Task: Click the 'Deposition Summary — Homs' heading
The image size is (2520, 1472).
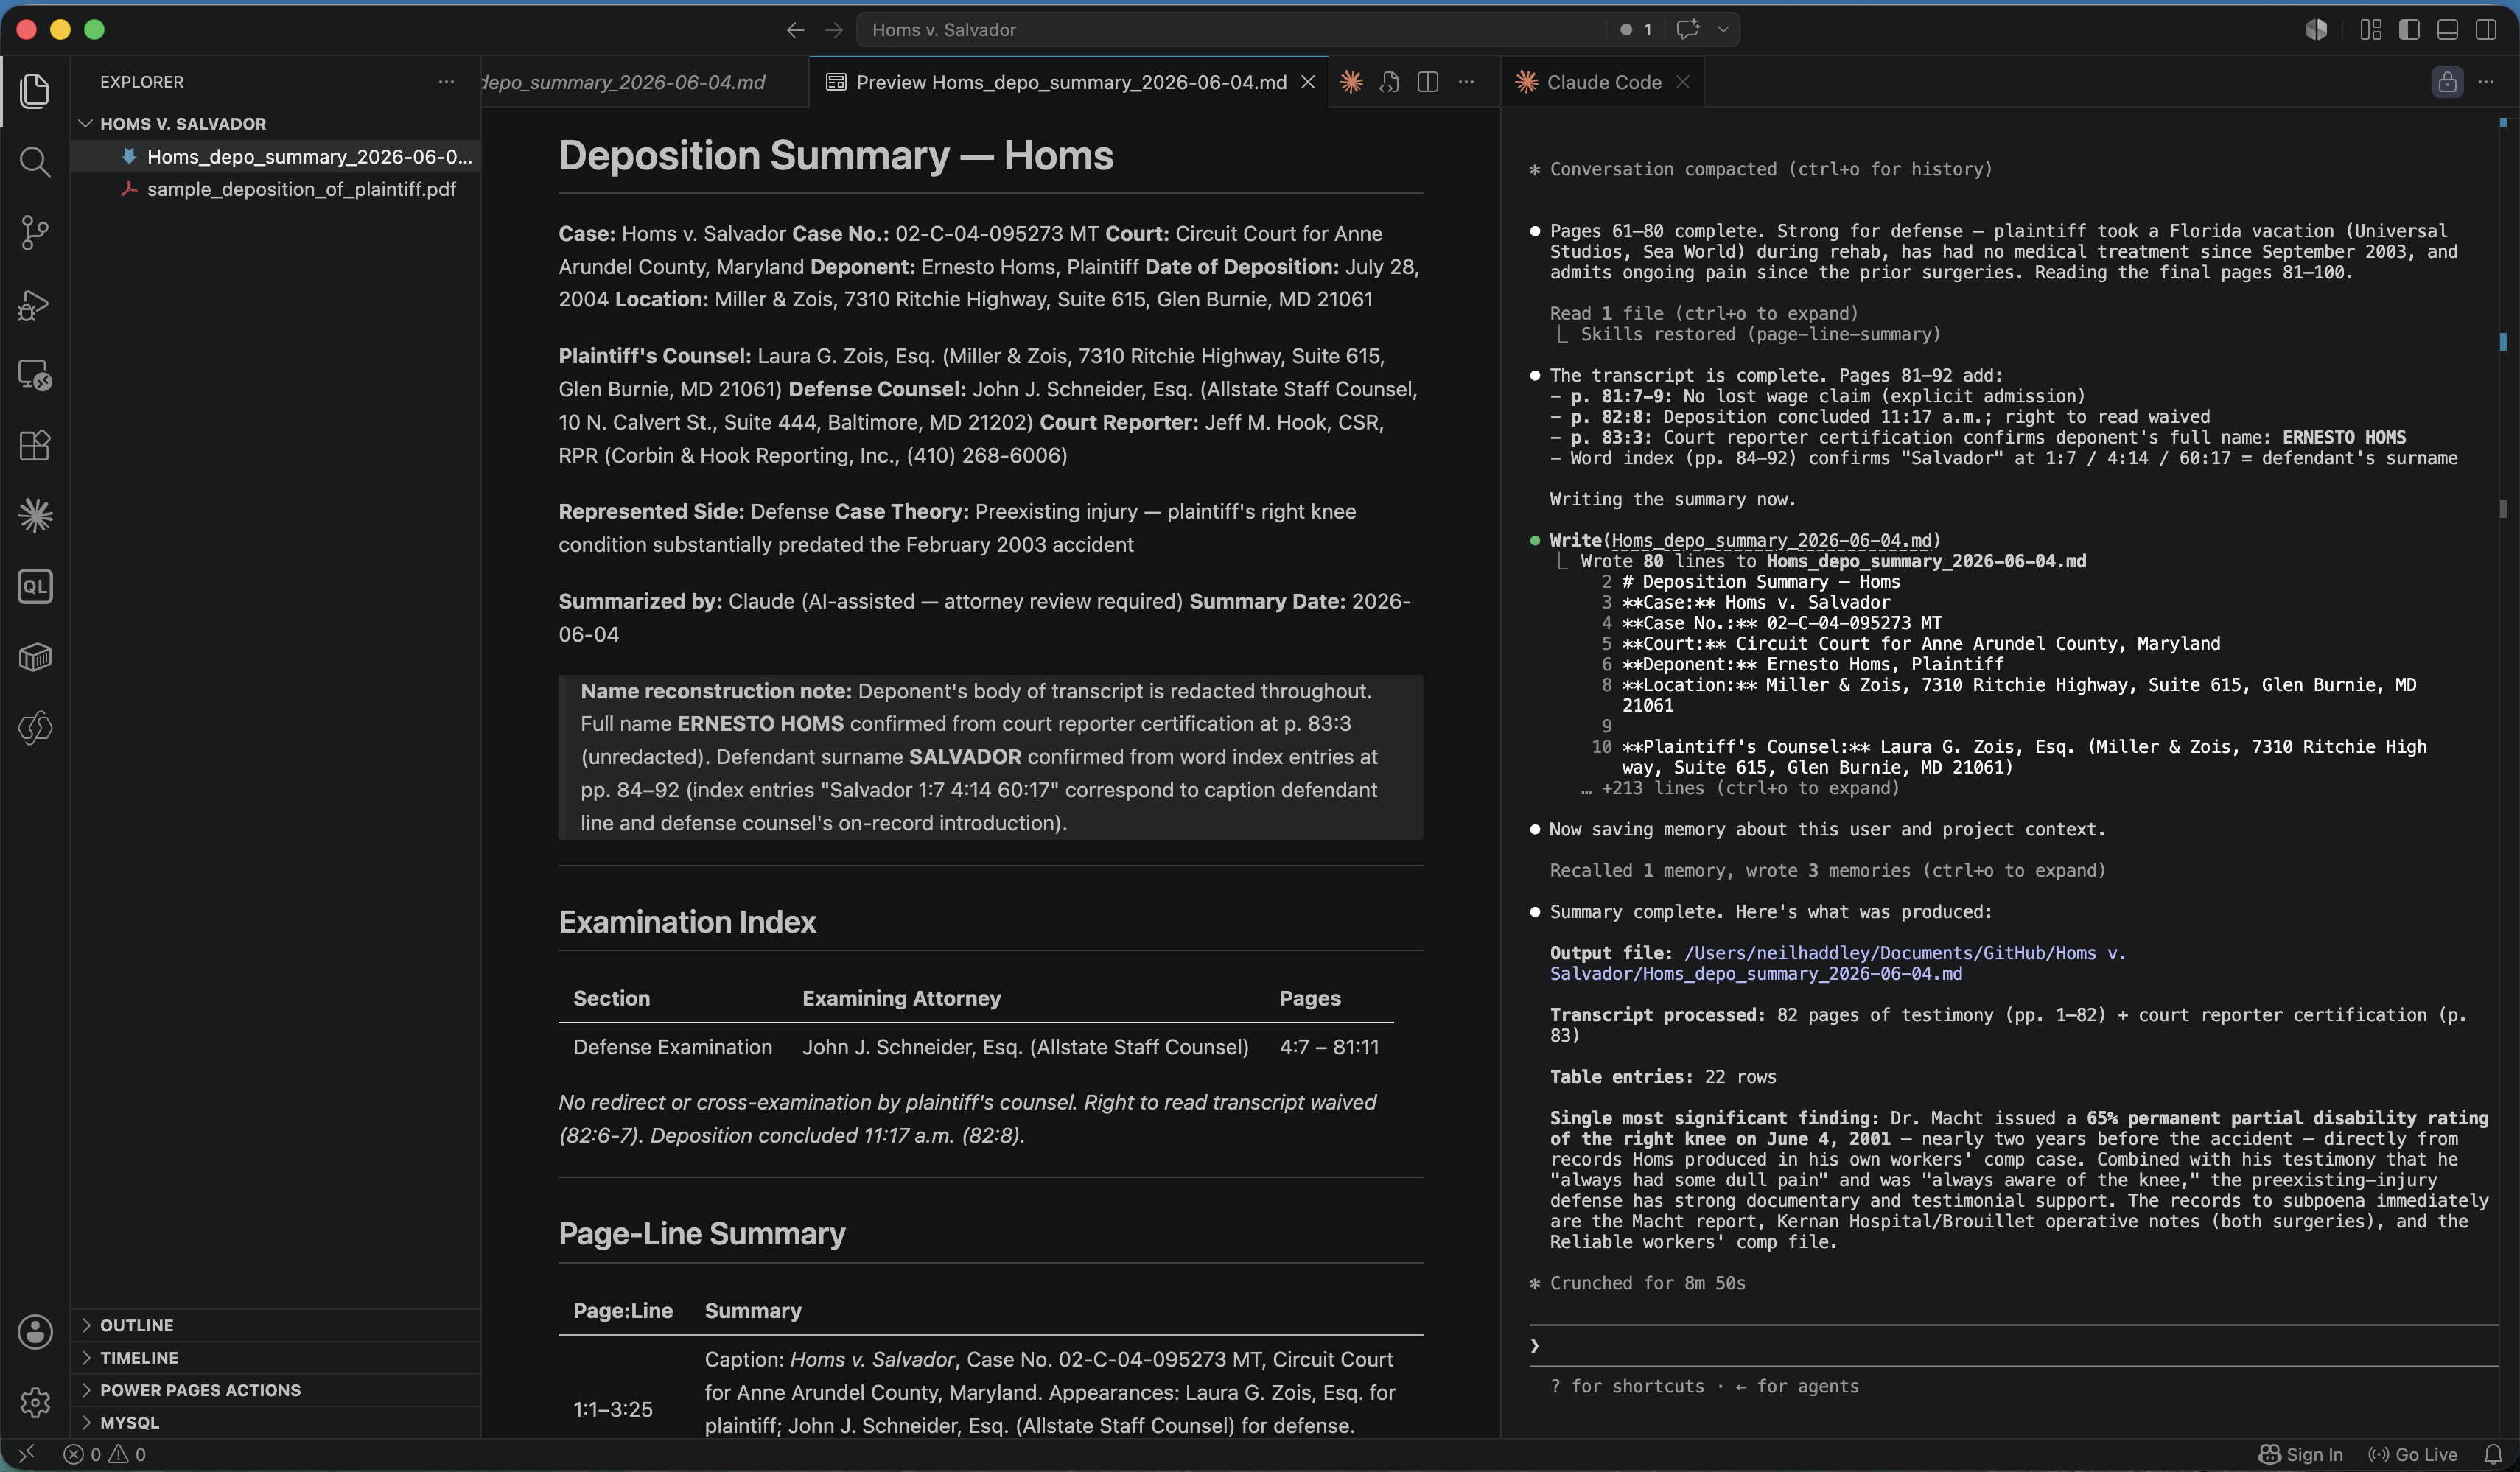Action: (x=836, y=155)
